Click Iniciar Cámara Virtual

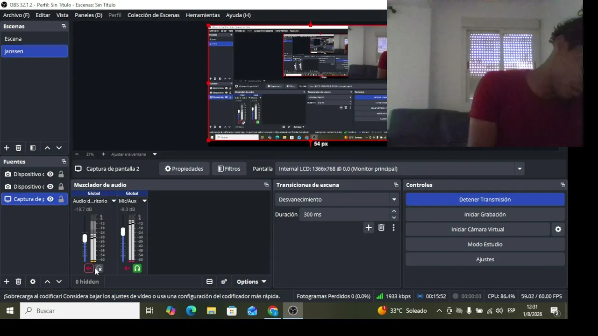point(477,230)
